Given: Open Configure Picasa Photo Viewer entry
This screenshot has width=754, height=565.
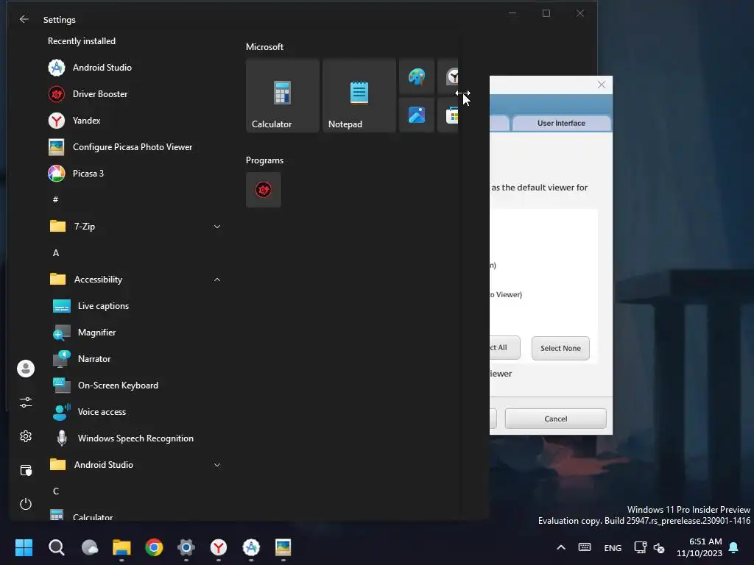Looking at the screenshot, I should click(x=121, y=147).
